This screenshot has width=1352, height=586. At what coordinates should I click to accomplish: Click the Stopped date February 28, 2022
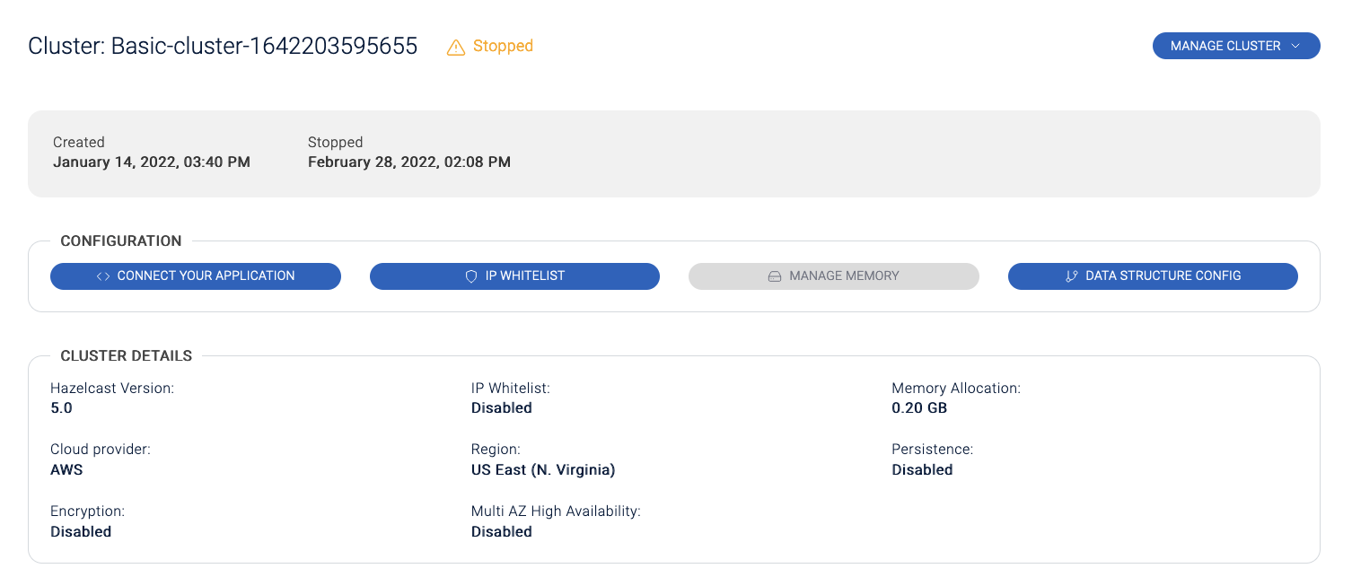pos(408,162)
